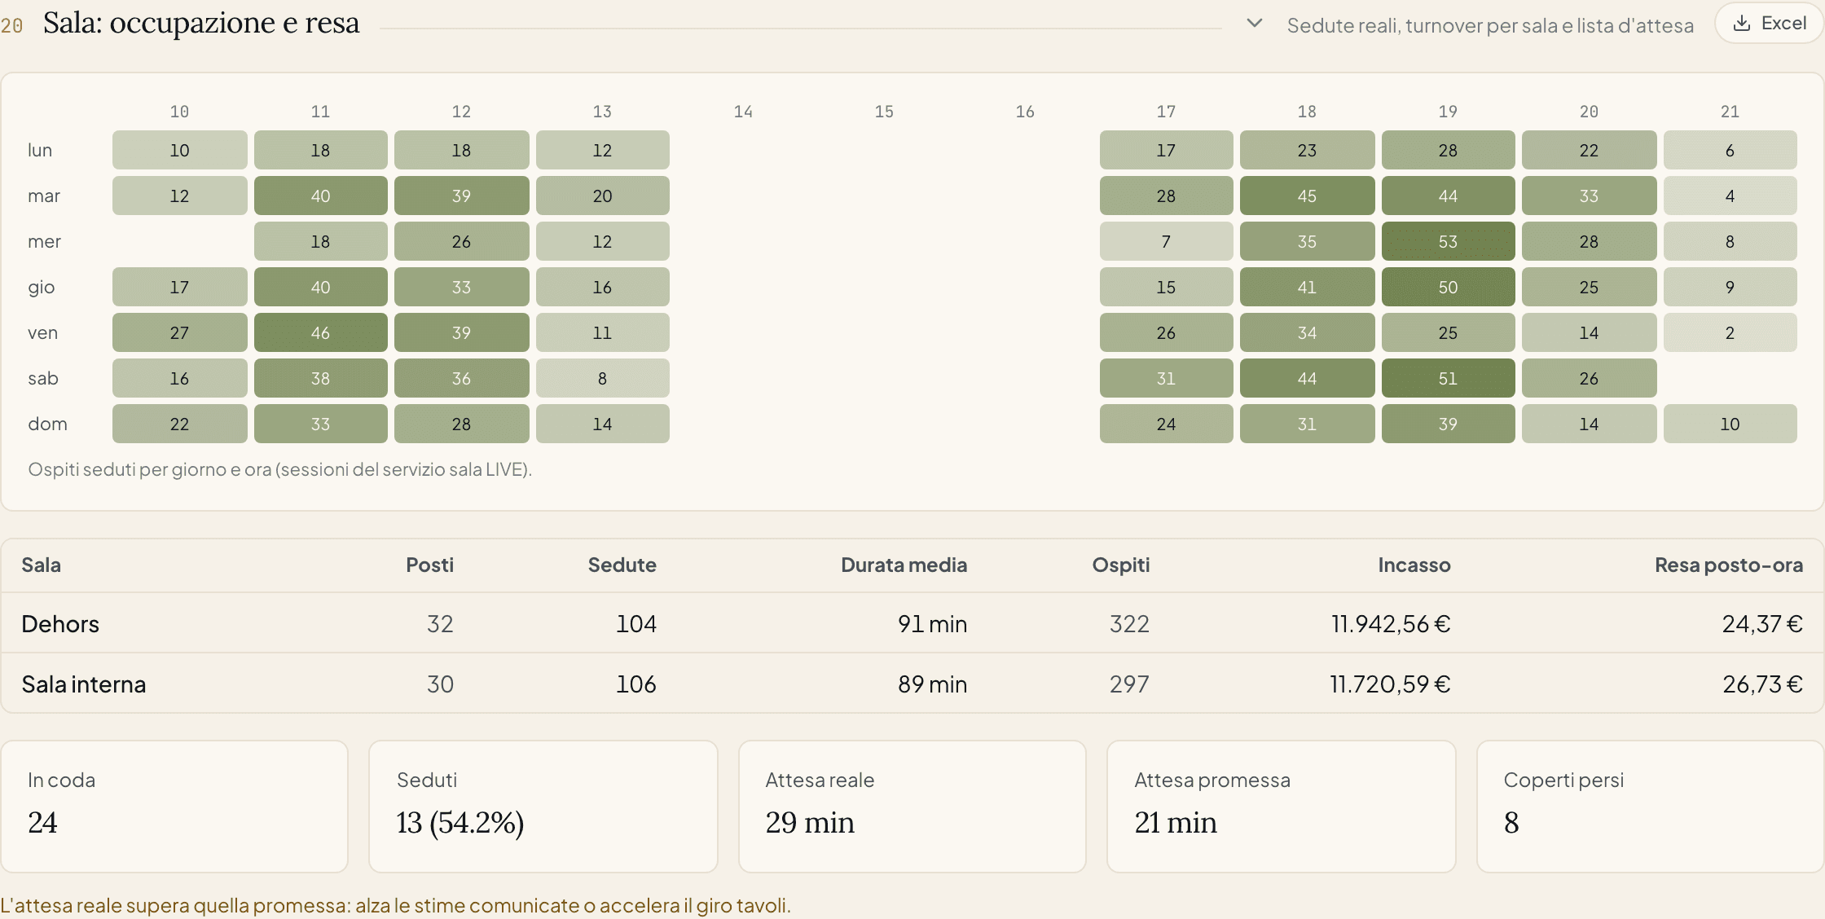The height and width of the screenshot is (919, 1825).
Task: Select the heatmap cell venerdì at 21 (2)
Action: tap(1730, 332)
